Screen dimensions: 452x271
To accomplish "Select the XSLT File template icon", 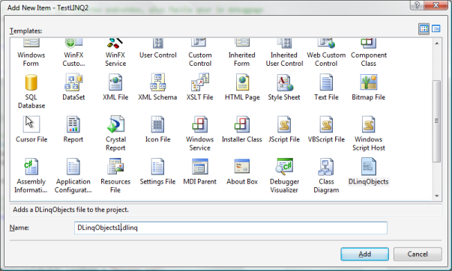I will click(x=200, y=82).
